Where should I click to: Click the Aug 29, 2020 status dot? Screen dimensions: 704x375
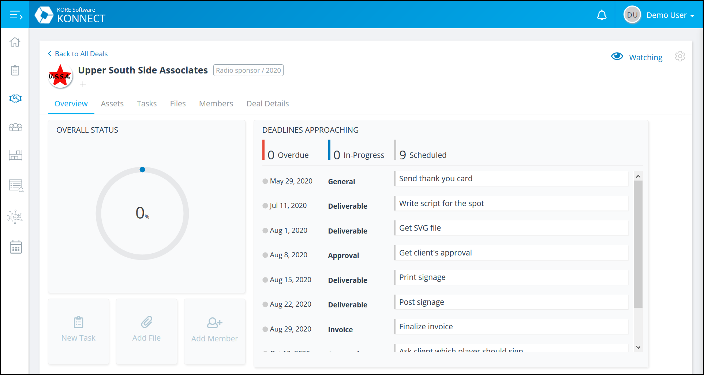(x=265, y=329)
